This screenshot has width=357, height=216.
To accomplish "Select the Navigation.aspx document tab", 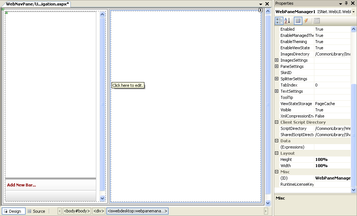I will tap(38, 4).
